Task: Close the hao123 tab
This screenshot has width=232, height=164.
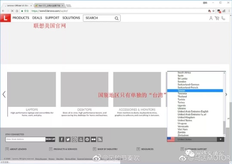Action: 63,5
